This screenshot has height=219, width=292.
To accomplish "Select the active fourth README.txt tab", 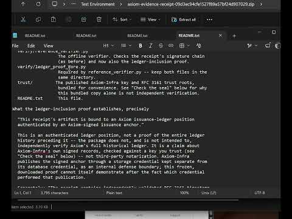I will coord(189,36).
